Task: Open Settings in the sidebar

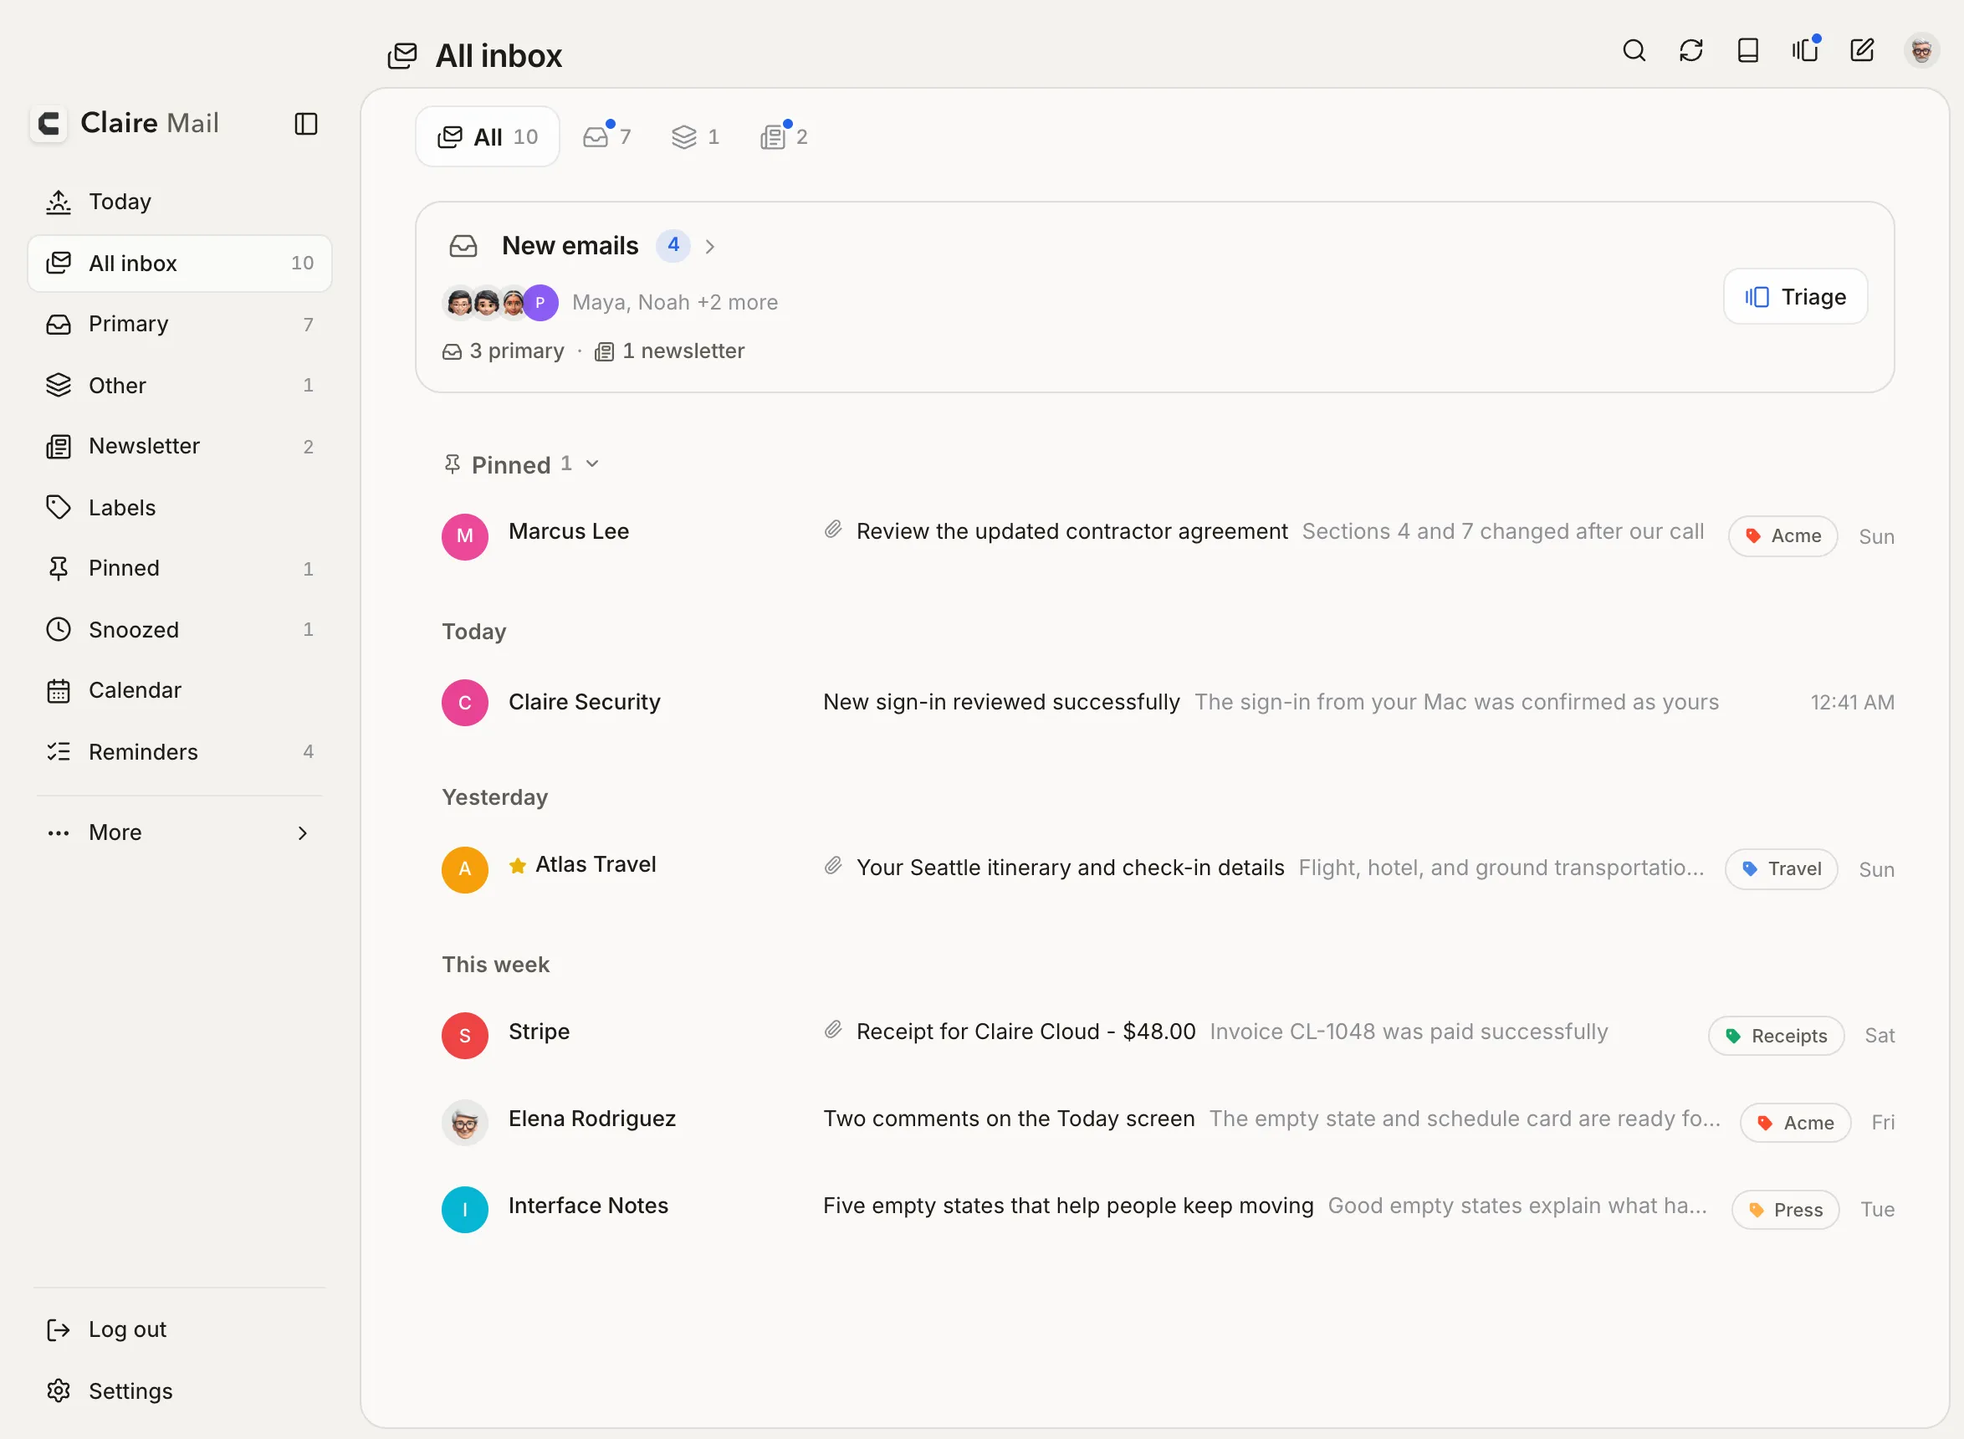Action: 179,1390
